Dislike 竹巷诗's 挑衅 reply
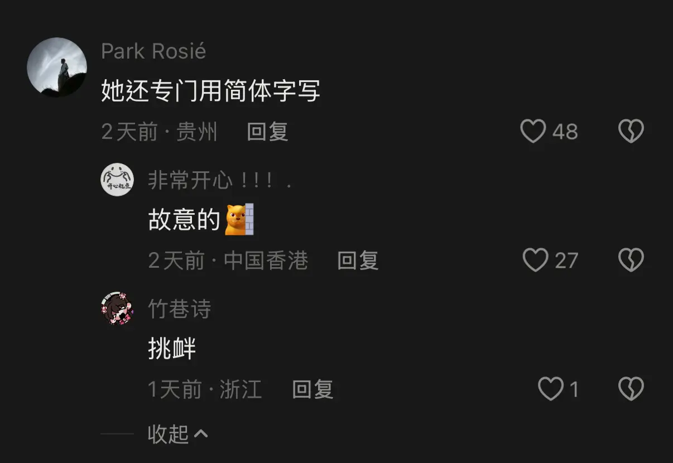 coord(631,389)
